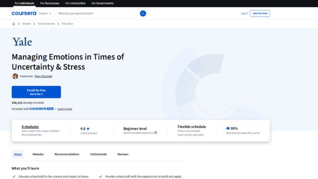Viewport: 318px width, 179px height.
Task: Select the For Individuals tab
Action: (x=24, y=3)
